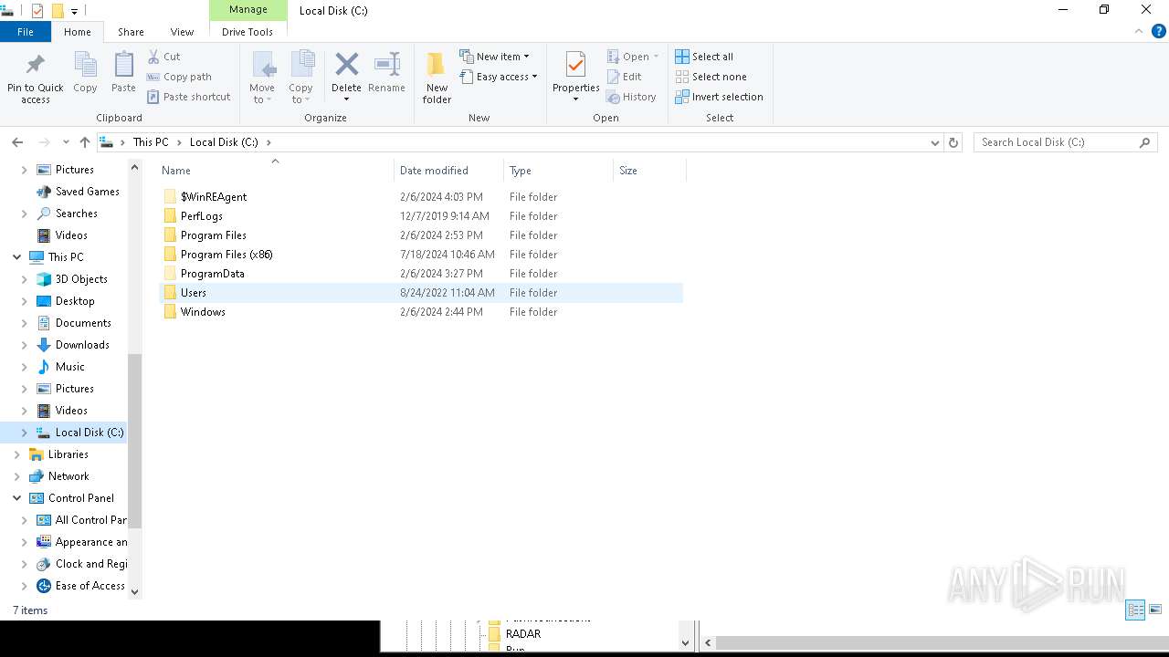Image resolution: width=1169 pixels, height=657 pixels.
Task: Expand address bar history dropdown
Action: [934, 142]
